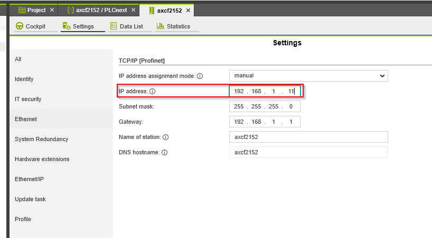Click the TCP/IP [Profinet] section heading
The width and height of the screenshot is (432, 238).
(142, 61)
